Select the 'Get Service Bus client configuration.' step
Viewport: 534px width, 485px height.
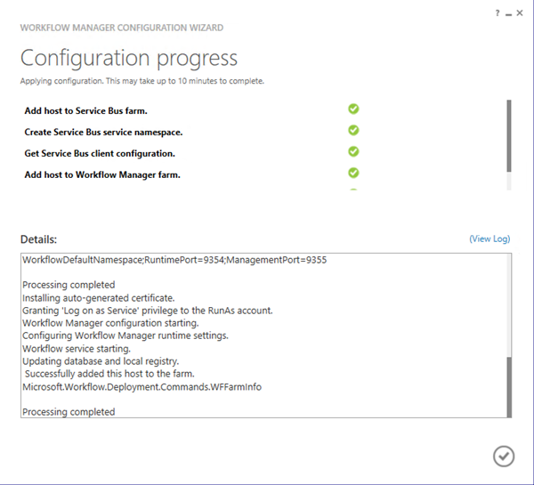100,154
